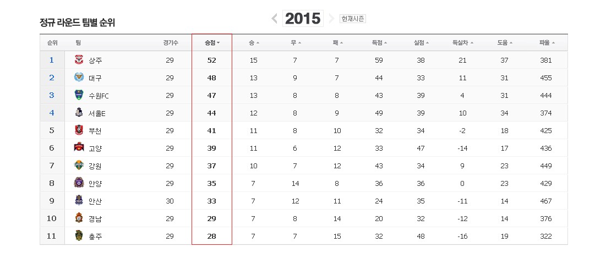Click the 2015 season year display
This screenshot has width=595, height=253.
pos(303,19)
